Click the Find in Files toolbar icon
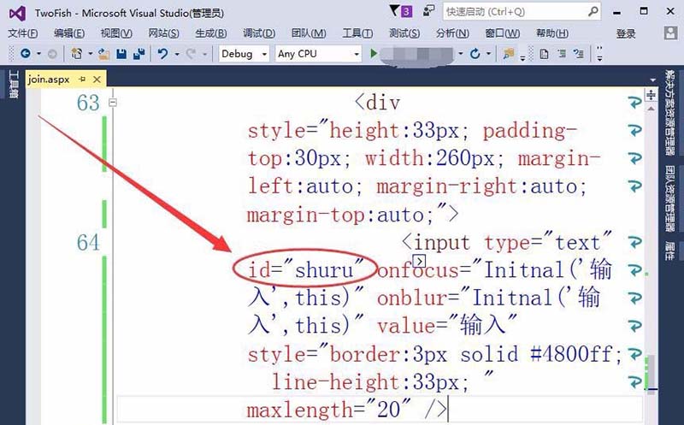This screenshot has height=425, width=684. click(x=508, y=54)
